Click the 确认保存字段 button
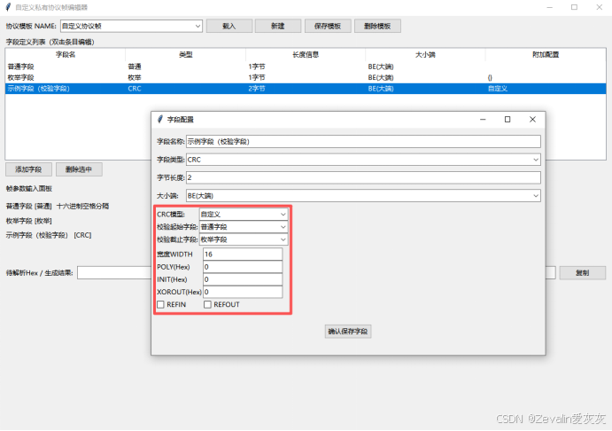Screen dimensions: 612x431 click(x=348, y=332)
